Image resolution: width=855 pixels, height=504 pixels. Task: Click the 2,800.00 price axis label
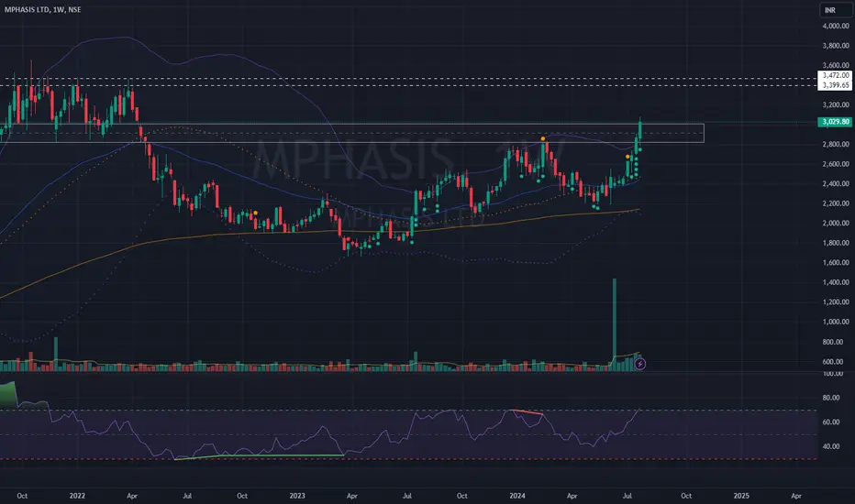[836, 145]
